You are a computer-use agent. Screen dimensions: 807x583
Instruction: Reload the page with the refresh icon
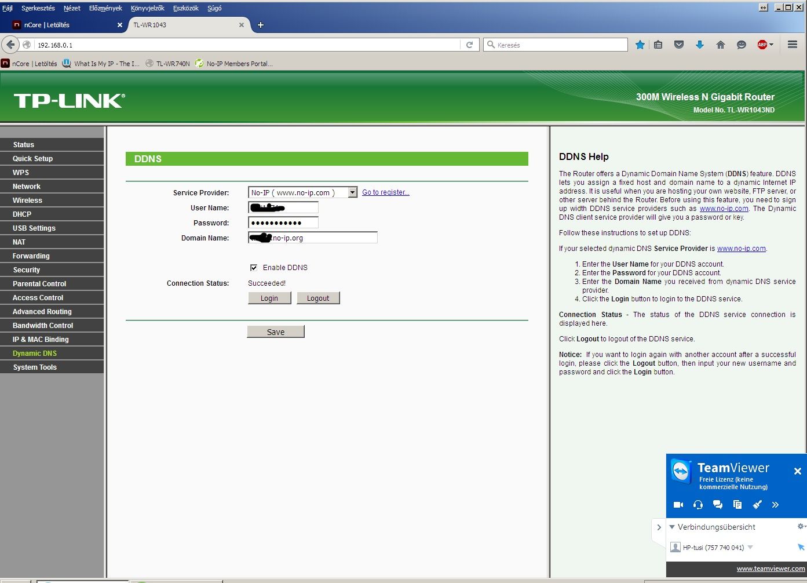[x=470, y=45]
